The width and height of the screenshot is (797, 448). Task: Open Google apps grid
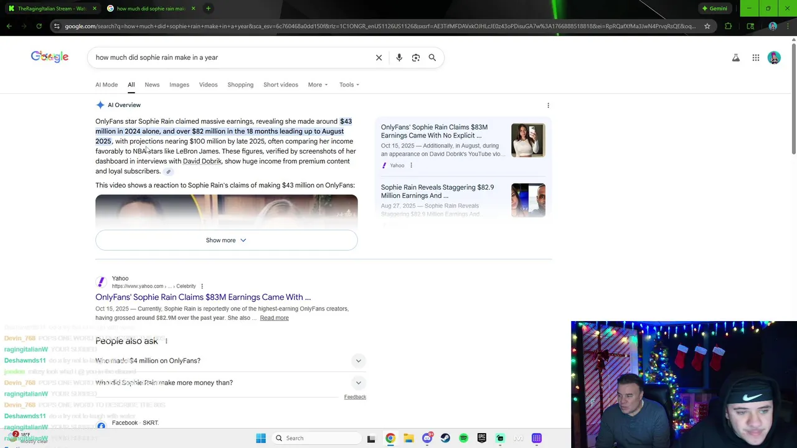(x=756, y=58)
